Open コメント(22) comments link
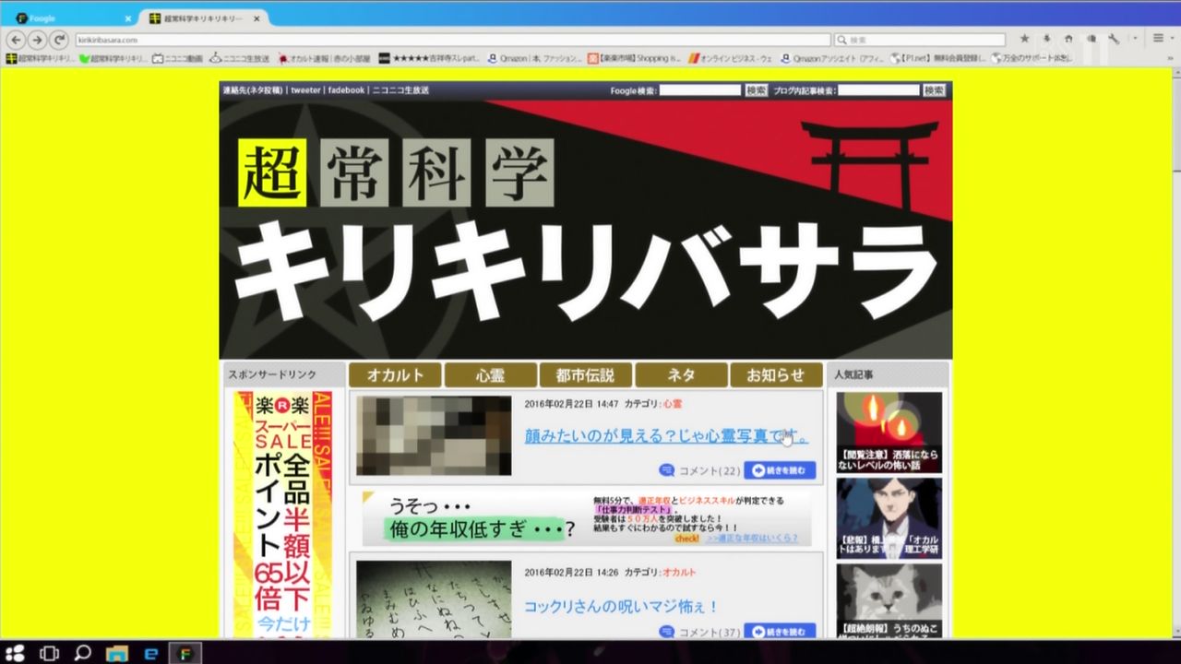This screenshot has height=664, width=1181. [699, 470]
